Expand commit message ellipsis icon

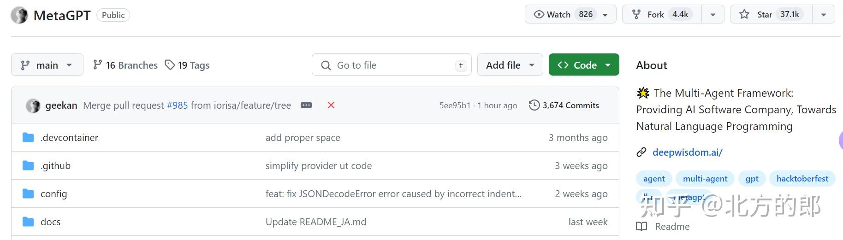coord(306,105)
